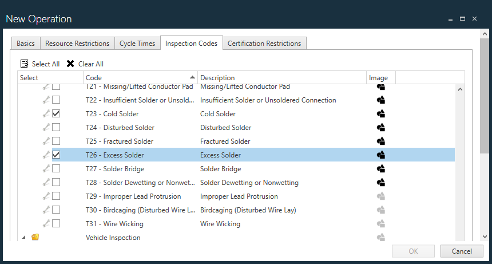Image resolution: width=492 pixels, height=264 pixels.
Task: Click the wrench icon beside T24 Disturbed Solder
Action: tap(46, 128)
